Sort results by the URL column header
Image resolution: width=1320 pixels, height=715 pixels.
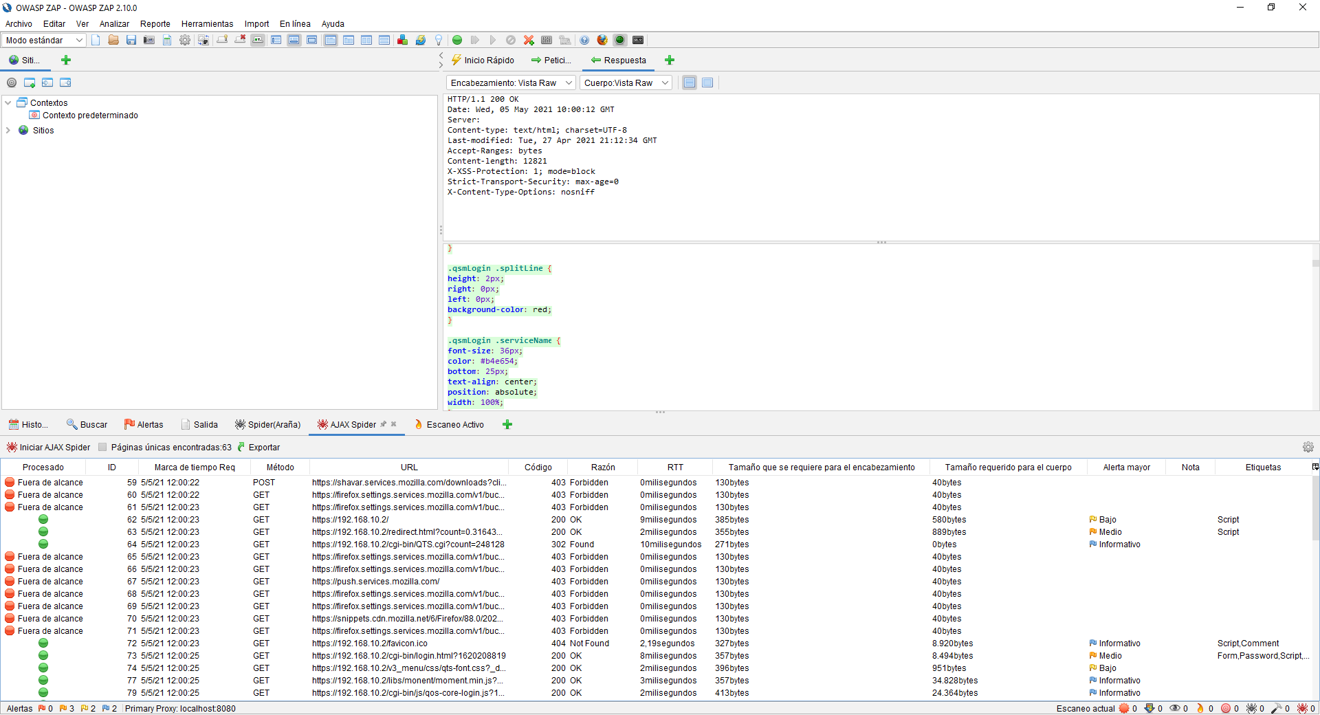coord(409,467)
